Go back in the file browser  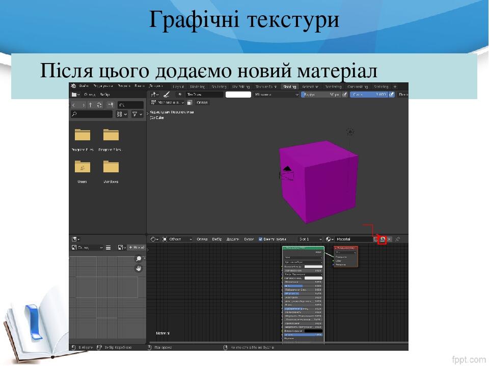[x=75, y=105]
